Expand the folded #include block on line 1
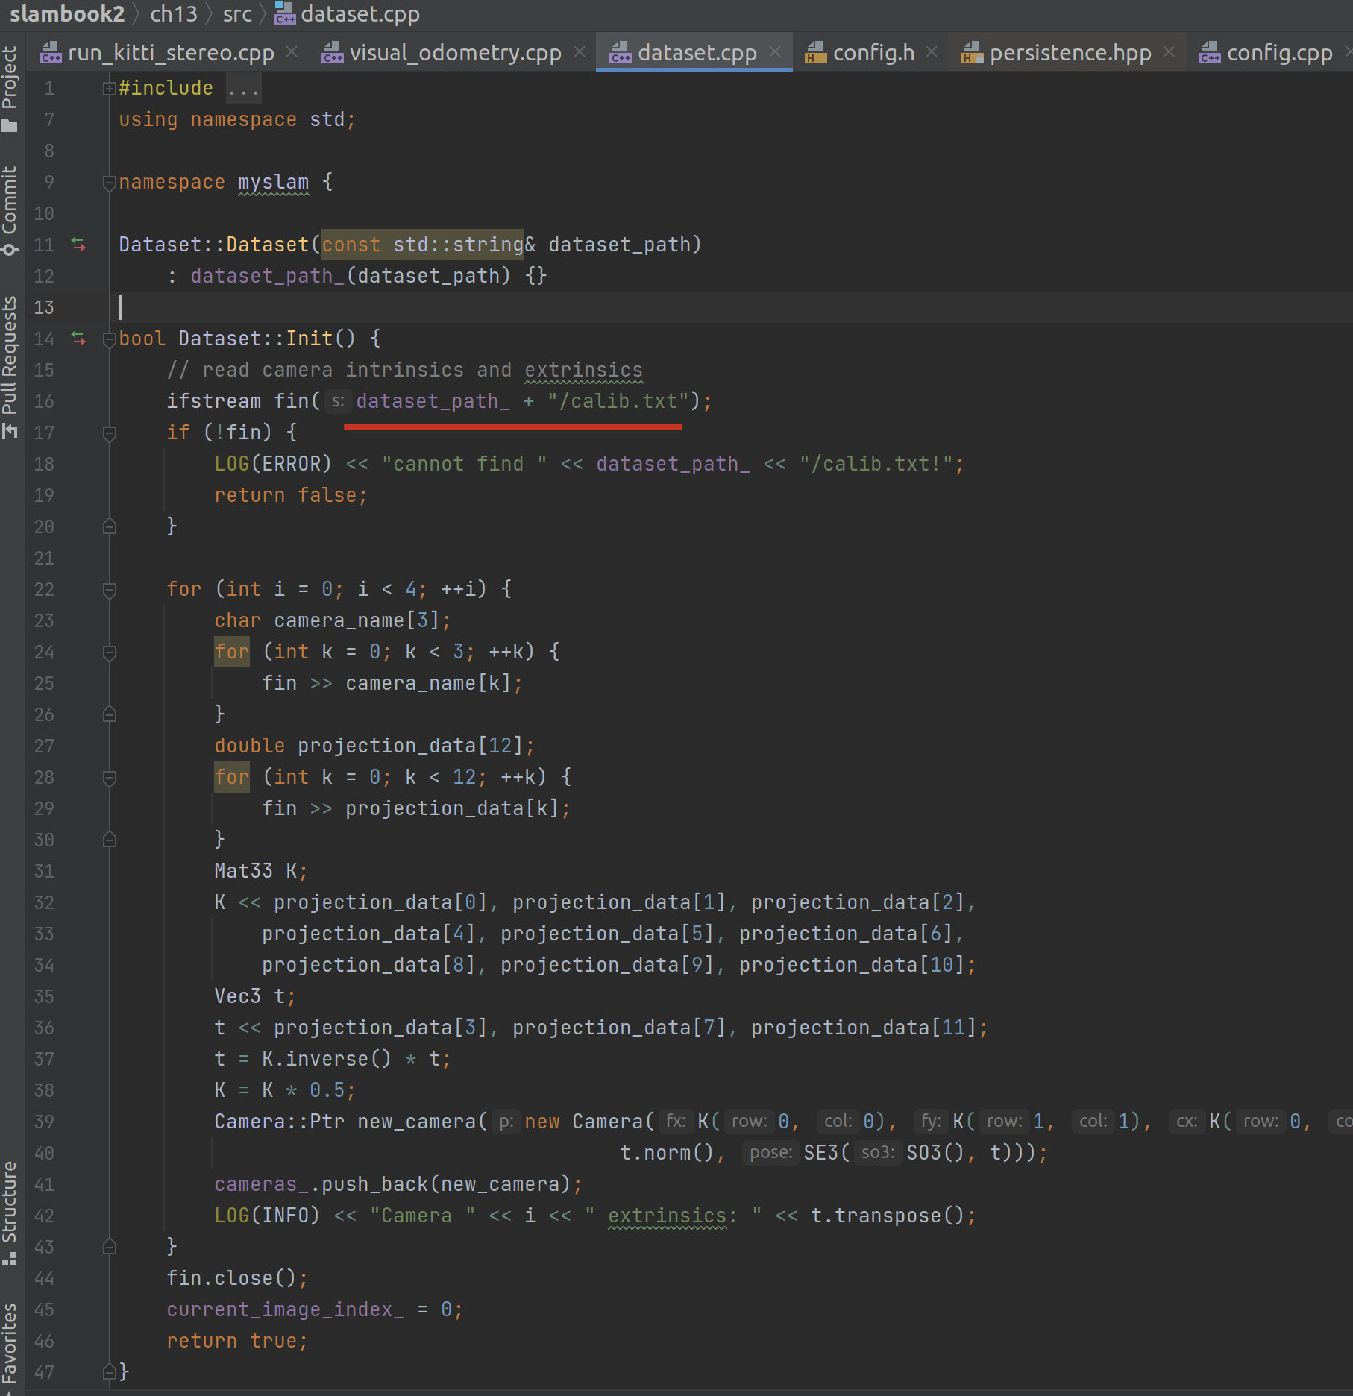 coord(109,89)
